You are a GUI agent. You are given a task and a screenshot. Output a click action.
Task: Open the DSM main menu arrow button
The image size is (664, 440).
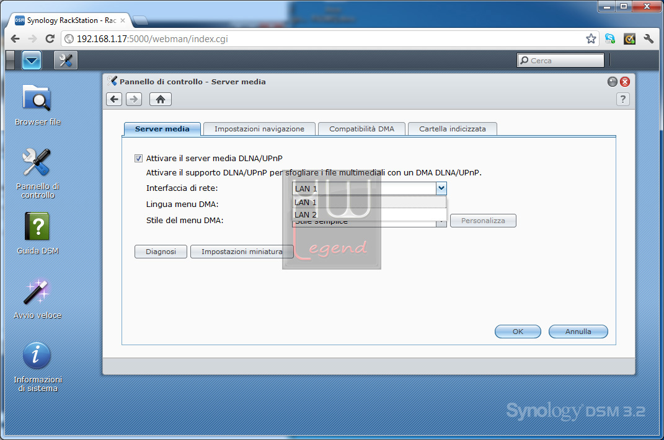tap(32, 60)
